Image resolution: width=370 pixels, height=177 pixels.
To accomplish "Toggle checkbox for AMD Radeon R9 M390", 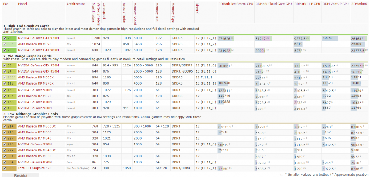I will point(5,44).
